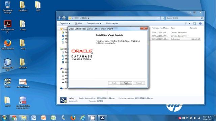
Task: Open the Hard Drive desktop folder
Action: [x=23, y=6]
